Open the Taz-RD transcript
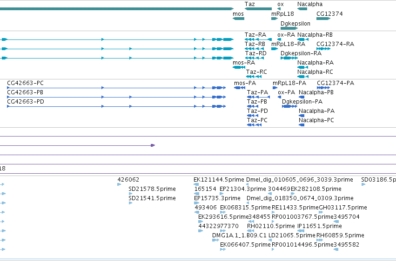396x261 pixels. (x=255, y=58)
